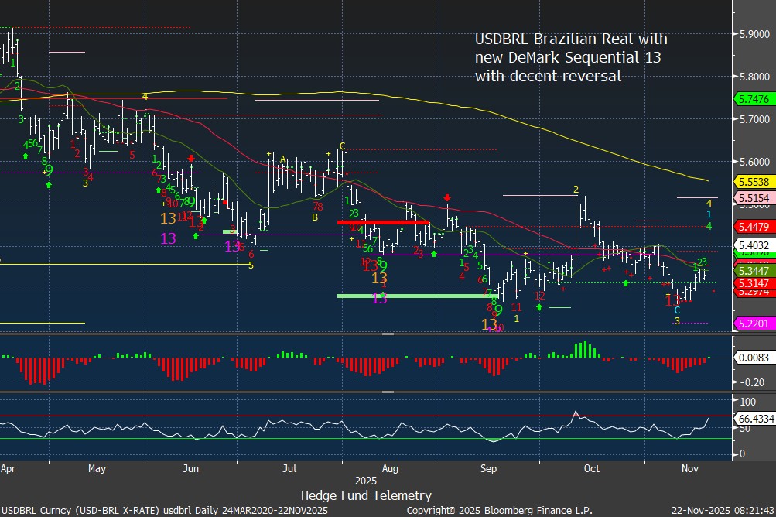Viewport: 776px width, 517px height.
Task: Click the yellow wave label 2 in late September
Action: [576, 189]
